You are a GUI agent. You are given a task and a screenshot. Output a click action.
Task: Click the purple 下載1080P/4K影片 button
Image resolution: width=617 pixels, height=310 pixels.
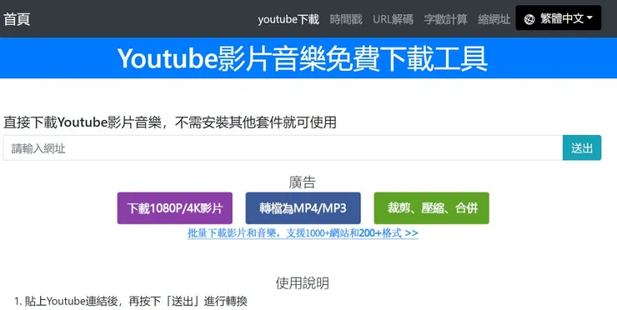click(175, 208)
